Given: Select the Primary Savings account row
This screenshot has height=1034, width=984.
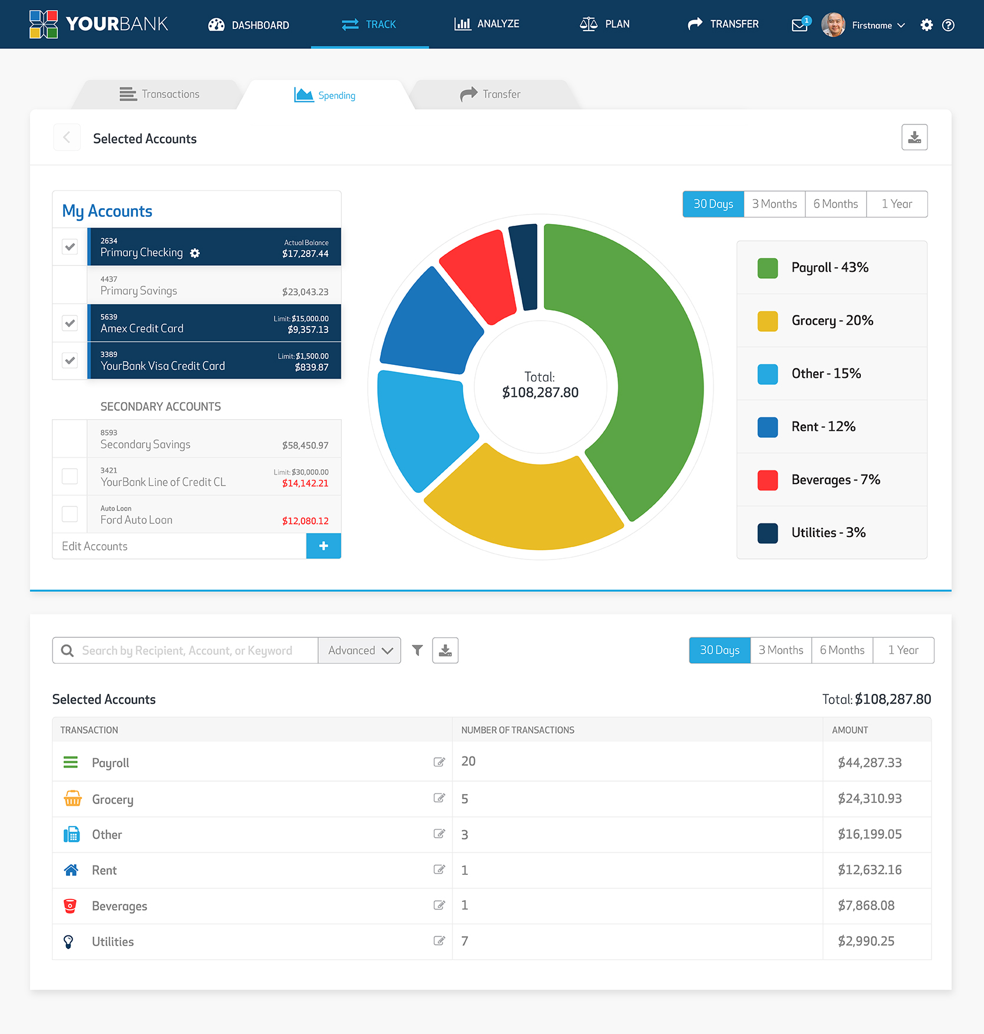Looking at the screenshot, I should click(214, 285).
